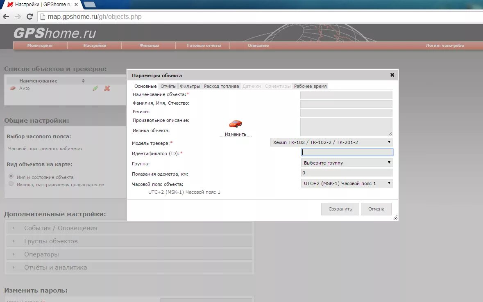The height and width of the screenshot is (302, 483).
Task: Open the Мониторинг menu item
Action: tap(41, 46)
